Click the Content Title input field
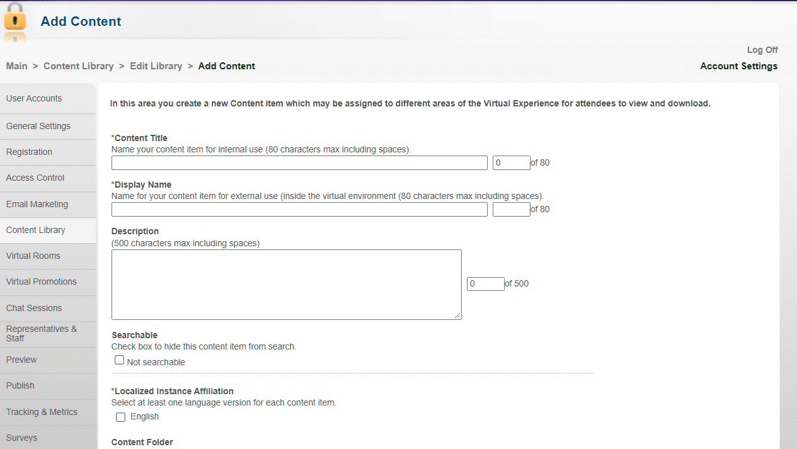Viewport: 797px width, 449px height. pyautogui.click(x=299, y=163)
